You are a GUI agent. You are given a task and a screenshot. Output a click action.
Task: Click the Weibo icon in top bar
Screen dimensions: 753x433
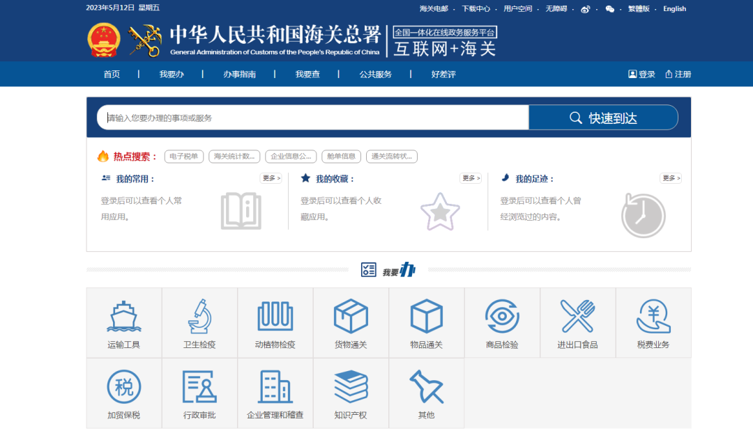click(585, 9)
